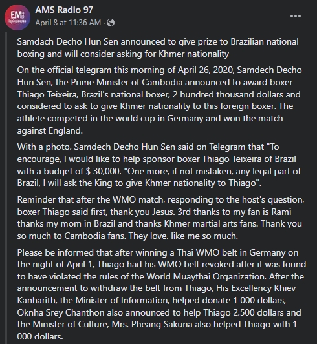Open the April 8 at 11:36 AM timestamp
The image size is (317, 344).
[x=68, y=23]
